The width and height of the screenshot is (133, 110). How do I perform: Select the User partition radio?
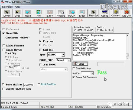(x=98, y=30)
